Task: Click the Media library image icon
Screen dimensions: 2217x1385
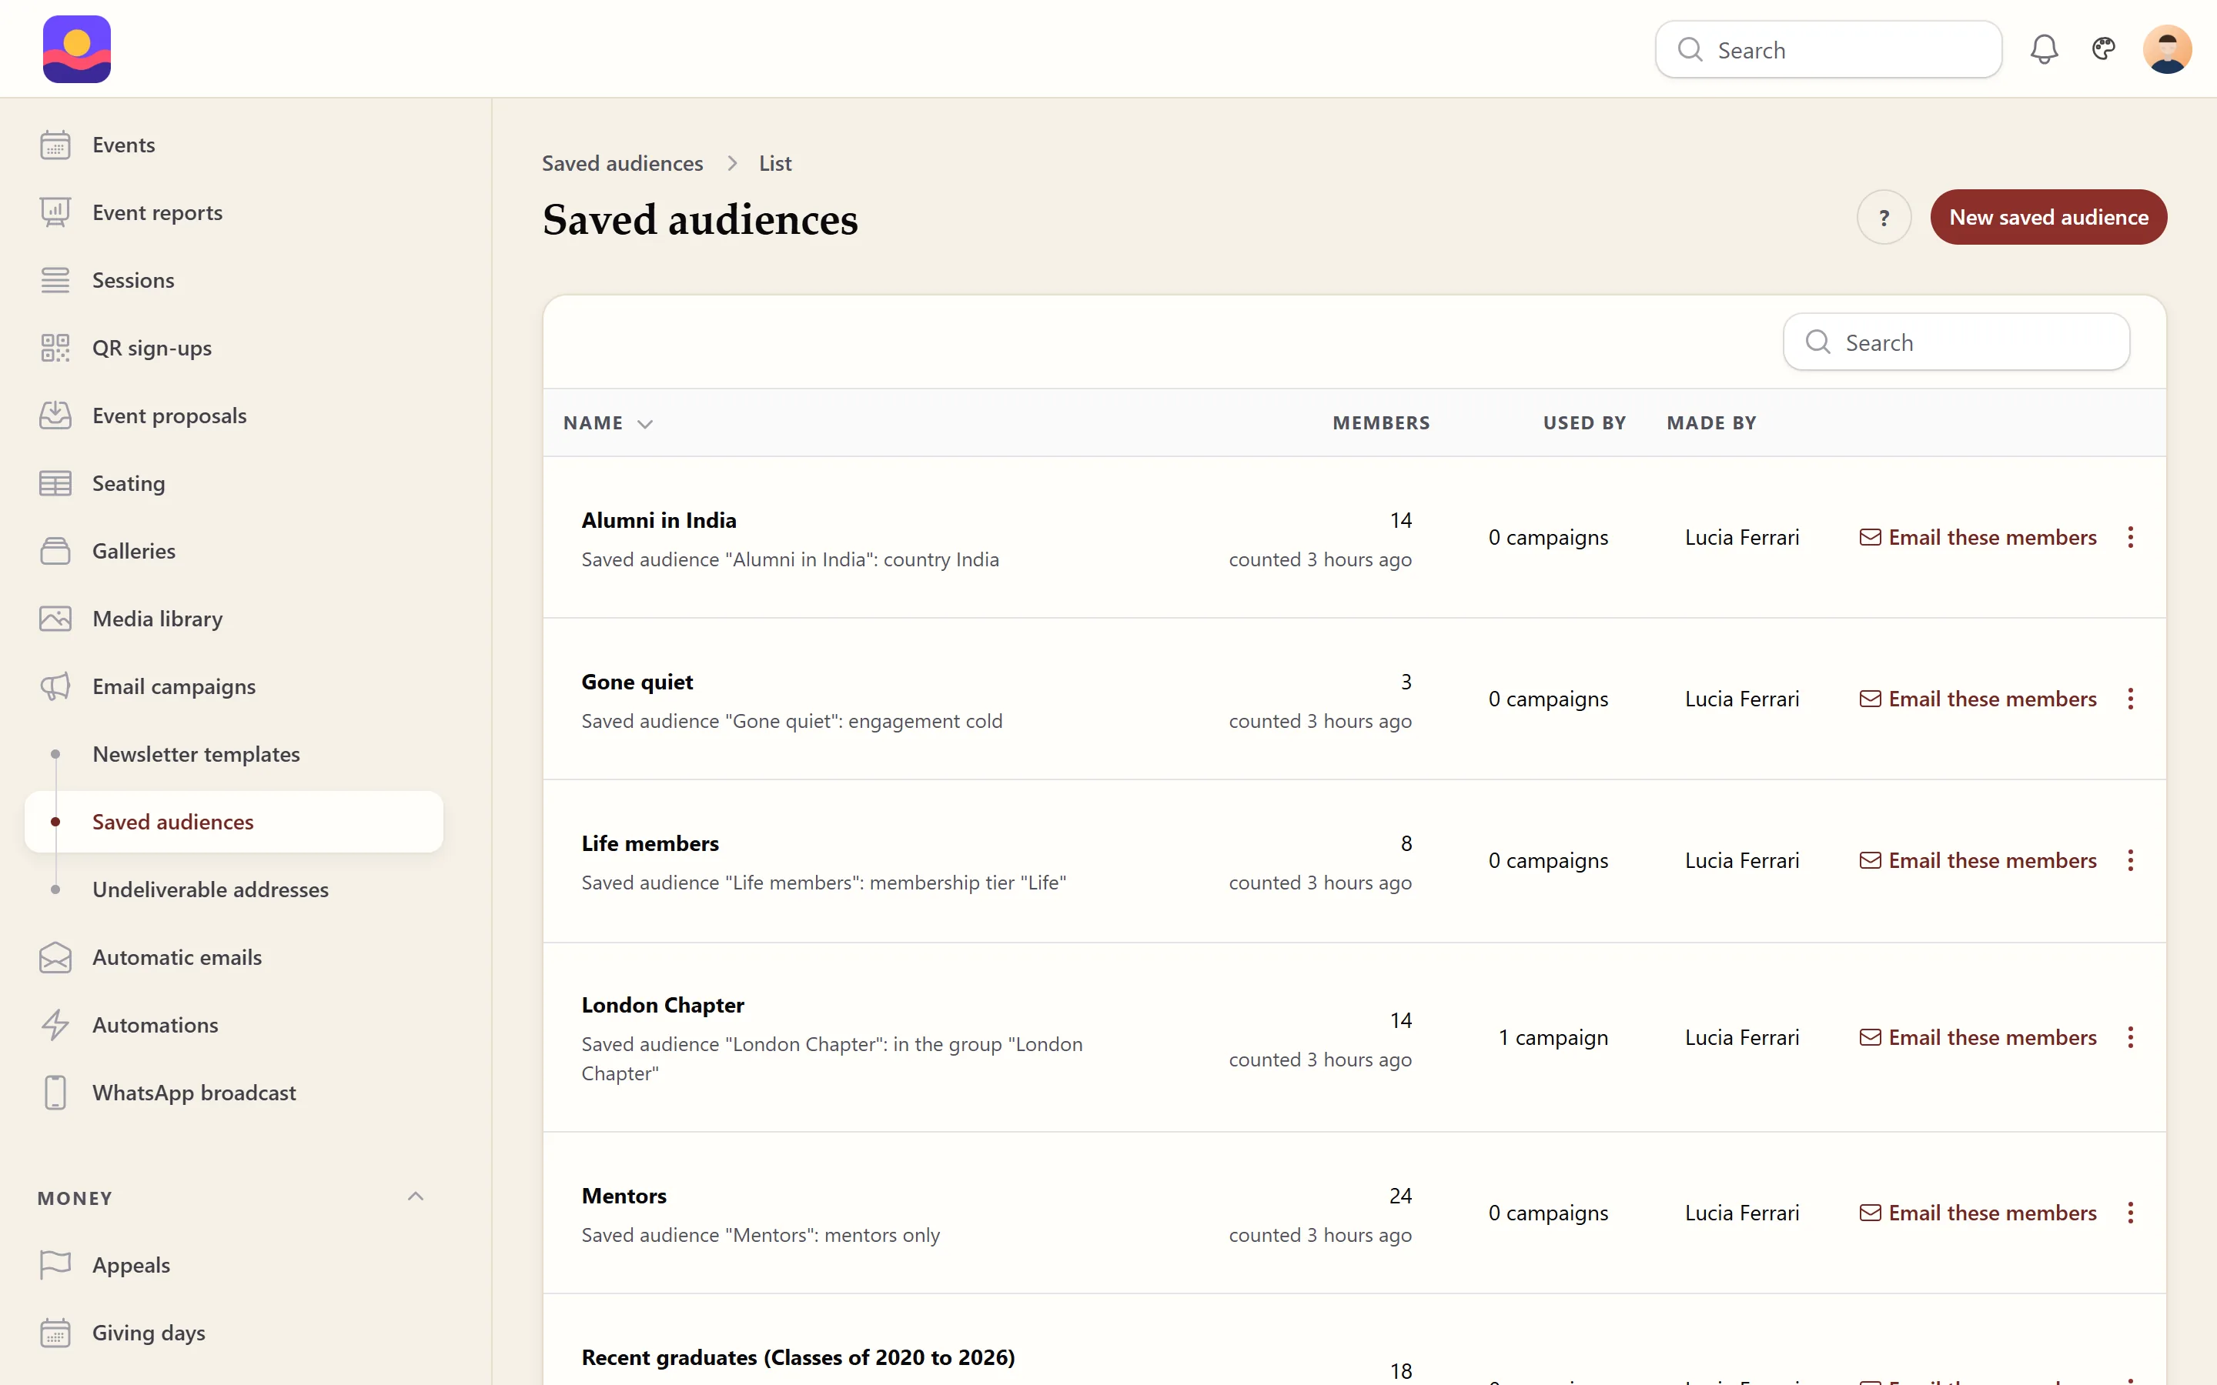Action: click(55, 619)
